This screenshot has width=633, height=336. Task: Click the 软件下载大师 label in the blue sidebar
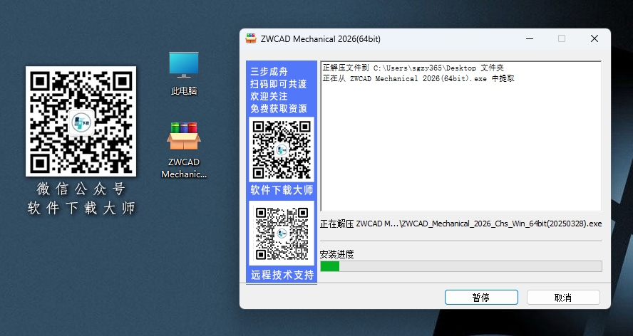(282, 190)
